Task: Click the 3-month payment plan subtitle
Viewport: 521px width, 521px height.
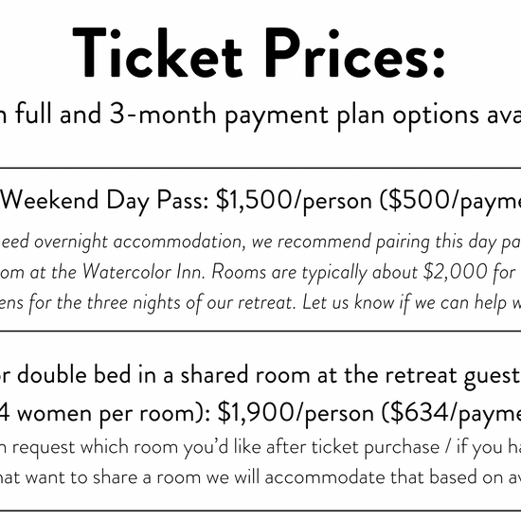Action: tap(260, 115)
